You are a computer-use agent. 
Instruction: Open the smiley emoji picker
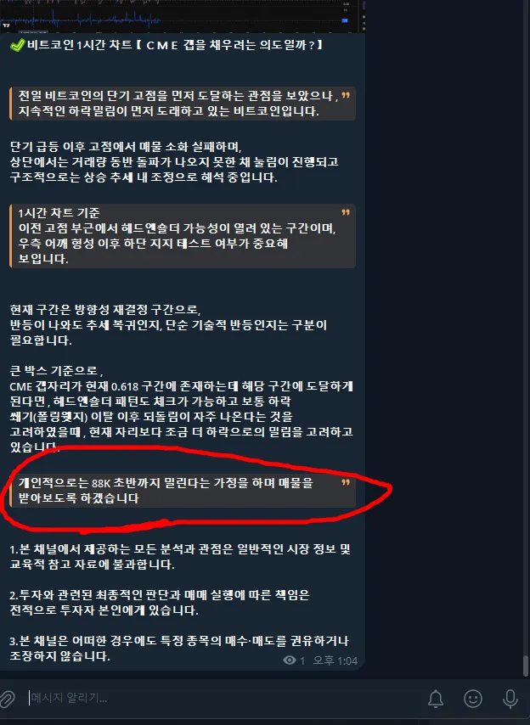(x=472, y=698)
